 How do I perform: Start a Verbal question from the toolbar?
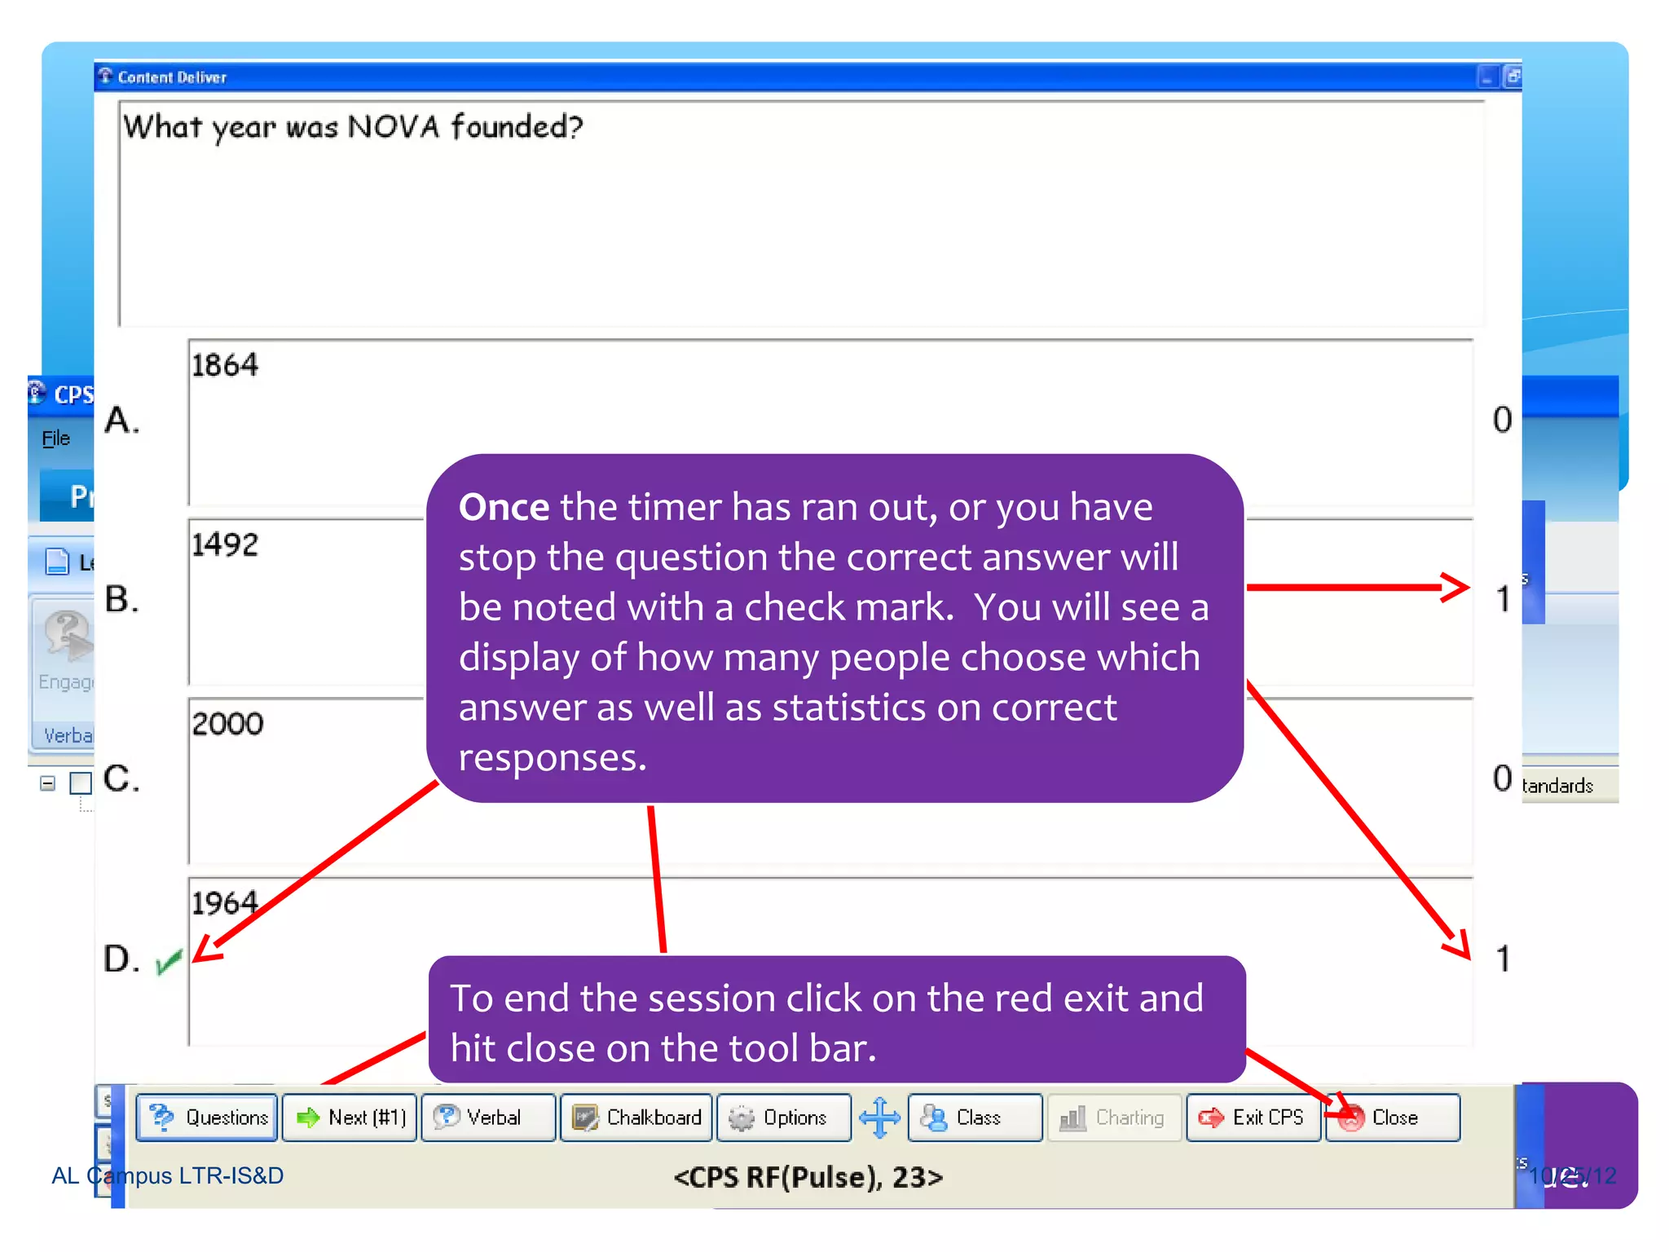pyautogui.click(x=488, y=1117)
